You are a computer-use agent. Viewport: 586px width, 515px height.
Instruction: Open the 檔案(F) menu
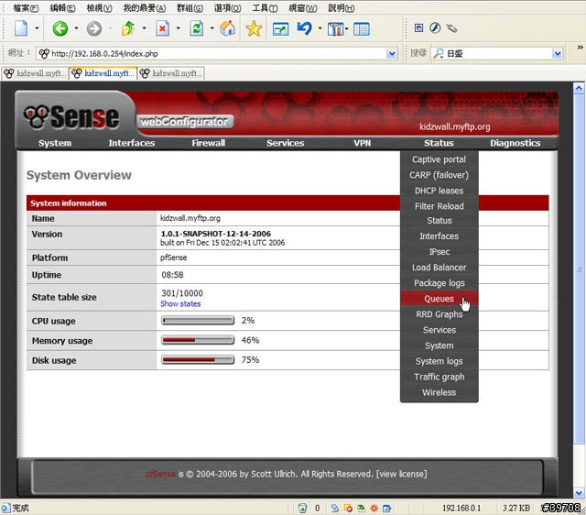pos(26,8)
